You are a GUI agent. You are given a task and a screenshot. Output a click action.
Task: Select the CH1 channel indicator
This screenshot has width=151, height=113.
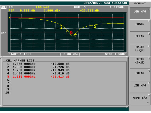pos(4,7)
